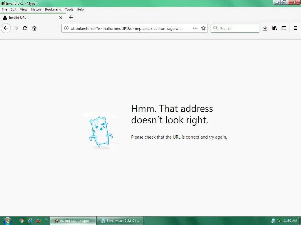Launch Chrome from the taskbar
Image resolution: width=301 pixels, height=225 pixels.
click(21, 221)
